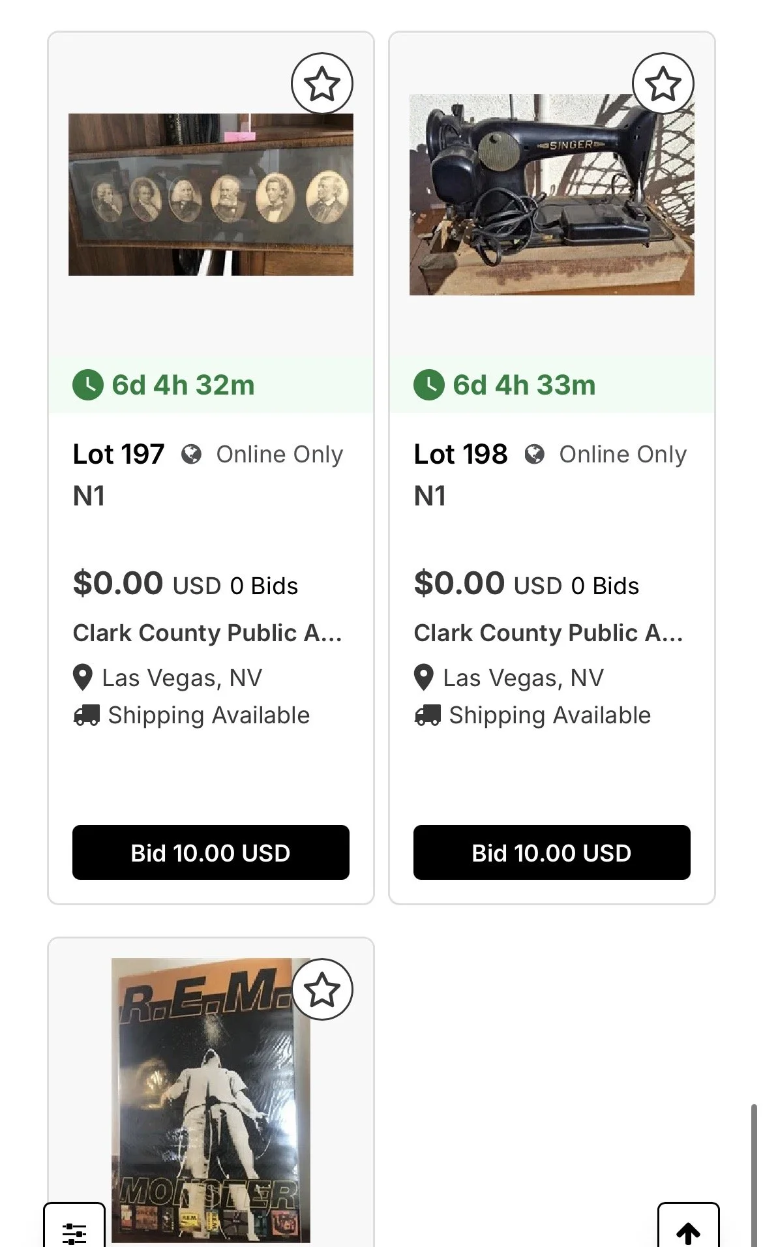Image resolution: width=763 pixels, height=1247 pixels.
Task: Open Clark County Public A... seller on Lot 197
Action: [207, 633]
